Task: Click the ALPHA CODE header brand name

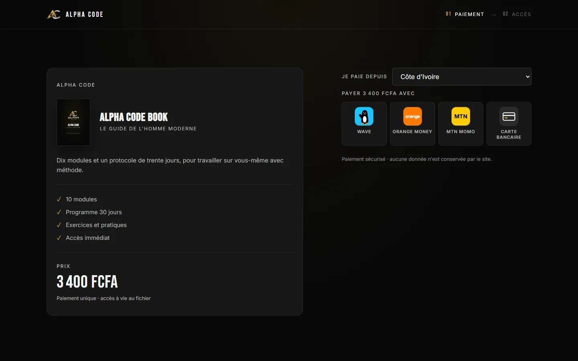Action: [84, 14]
